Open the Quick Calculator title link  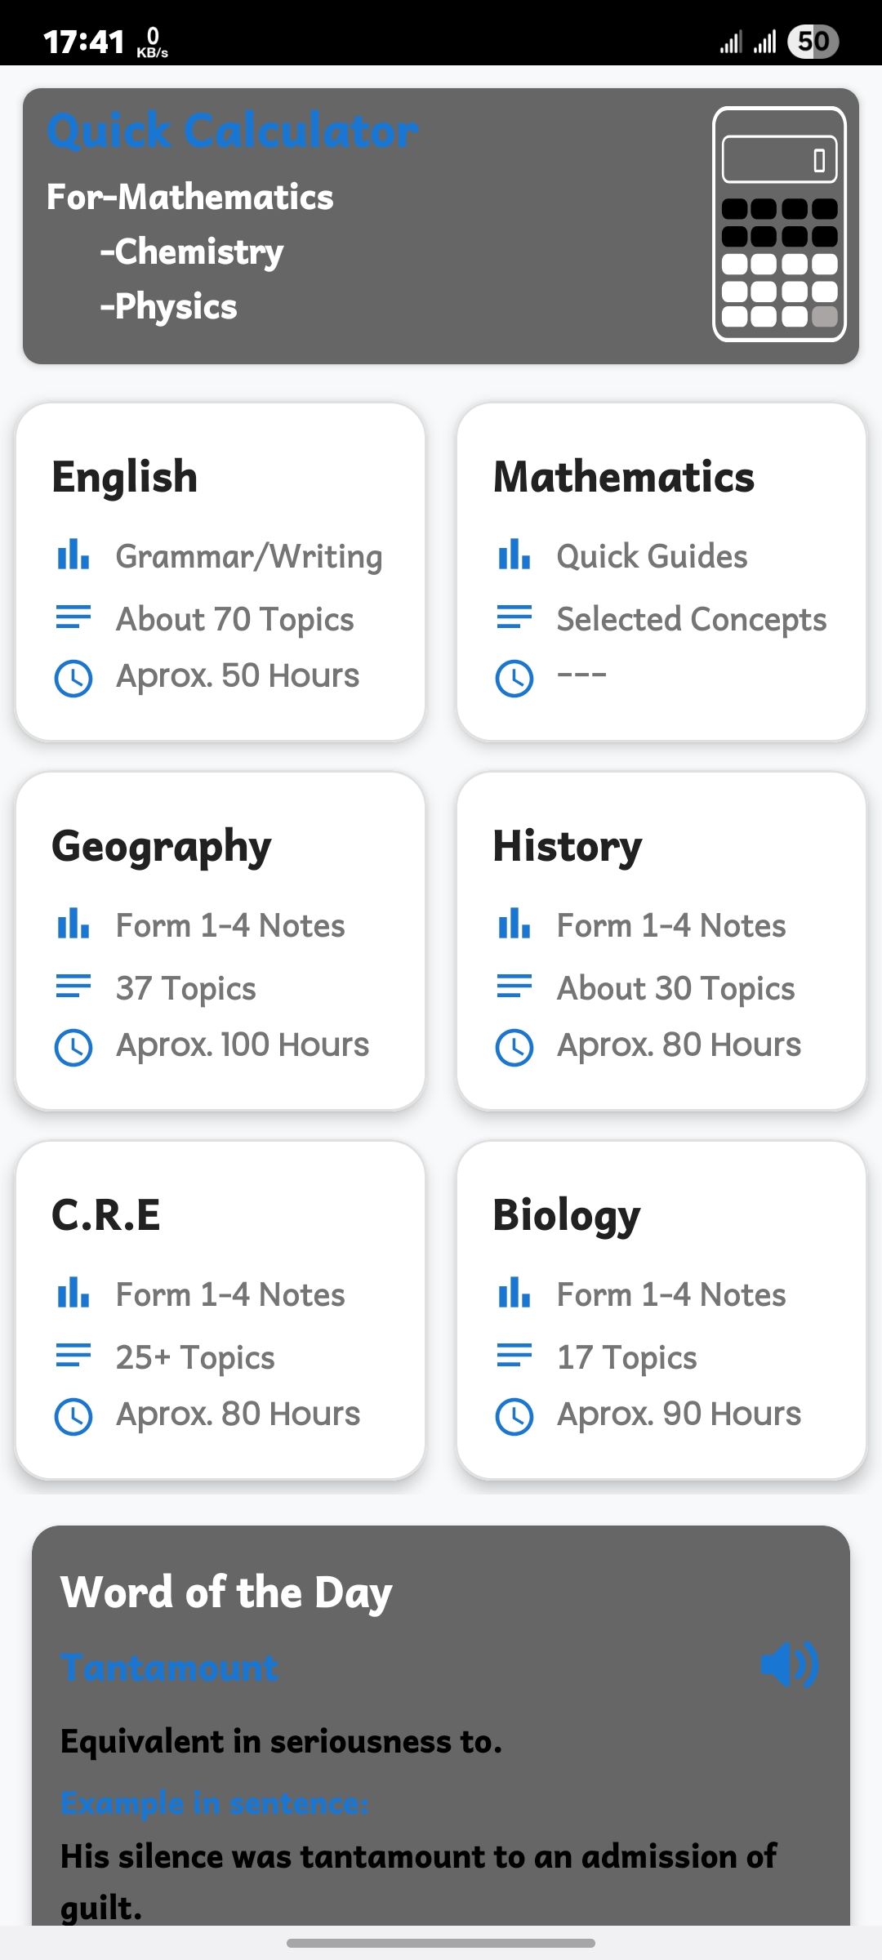tap(233, 131)
